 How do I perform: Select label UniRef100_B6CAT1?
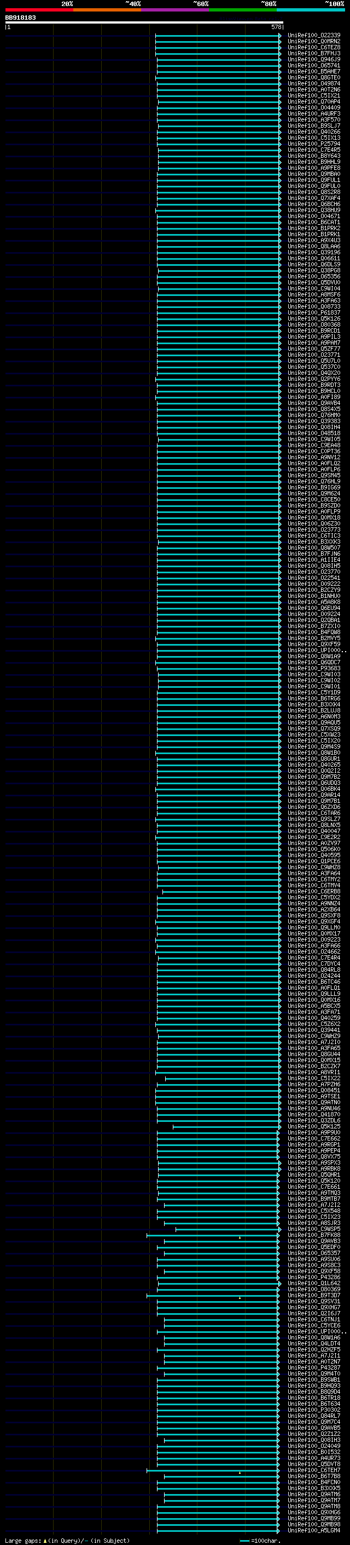(x=313, y=222)
